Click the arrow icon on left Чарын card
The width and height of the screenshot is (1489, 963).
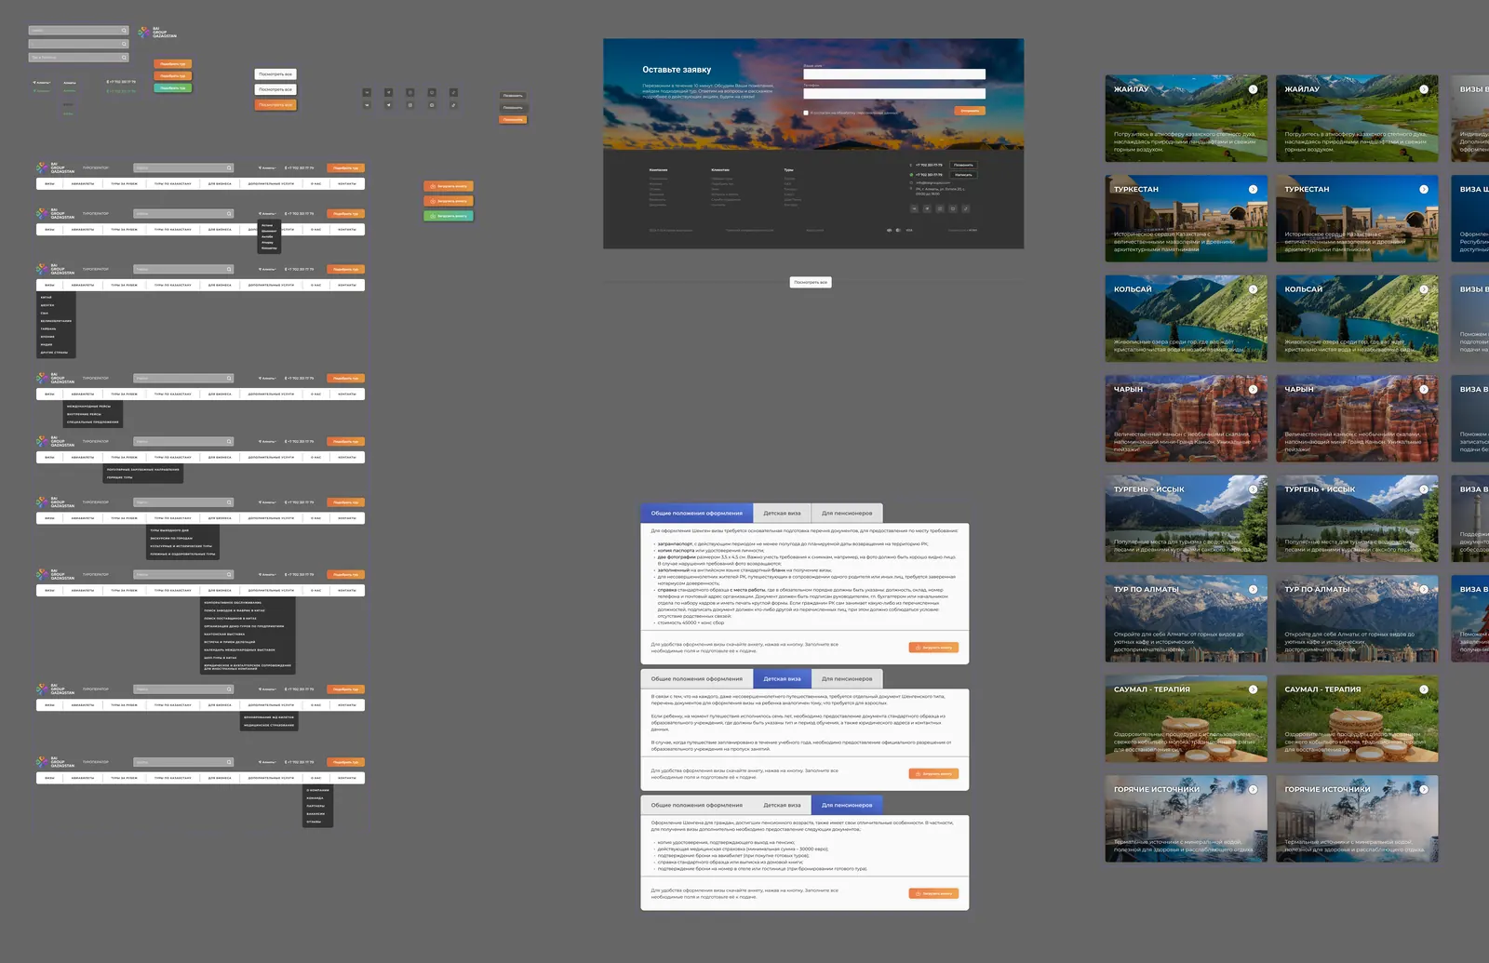coord(1253,389)
